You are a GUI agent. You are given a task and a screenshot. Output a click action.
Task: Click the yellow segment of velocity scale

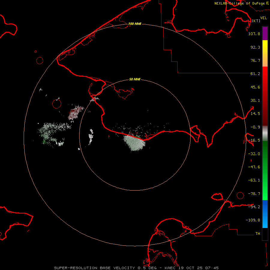265,53
